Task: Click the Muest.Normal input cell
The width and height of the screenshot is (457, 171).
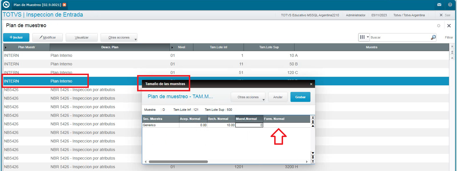Action: 249,125
